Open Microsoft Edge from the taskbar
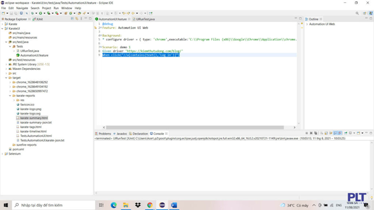Viewport: 374px width, 210px height. click(114, 205)
